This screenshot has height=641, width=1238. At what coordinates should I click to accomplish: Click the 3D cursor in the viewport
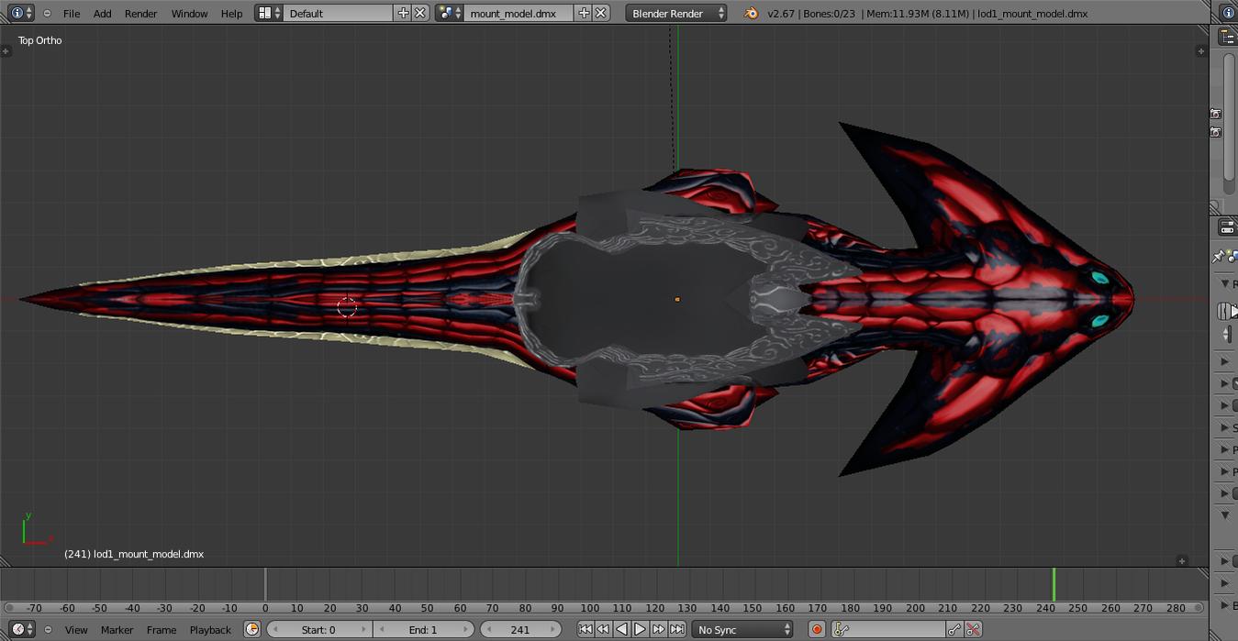347,307
